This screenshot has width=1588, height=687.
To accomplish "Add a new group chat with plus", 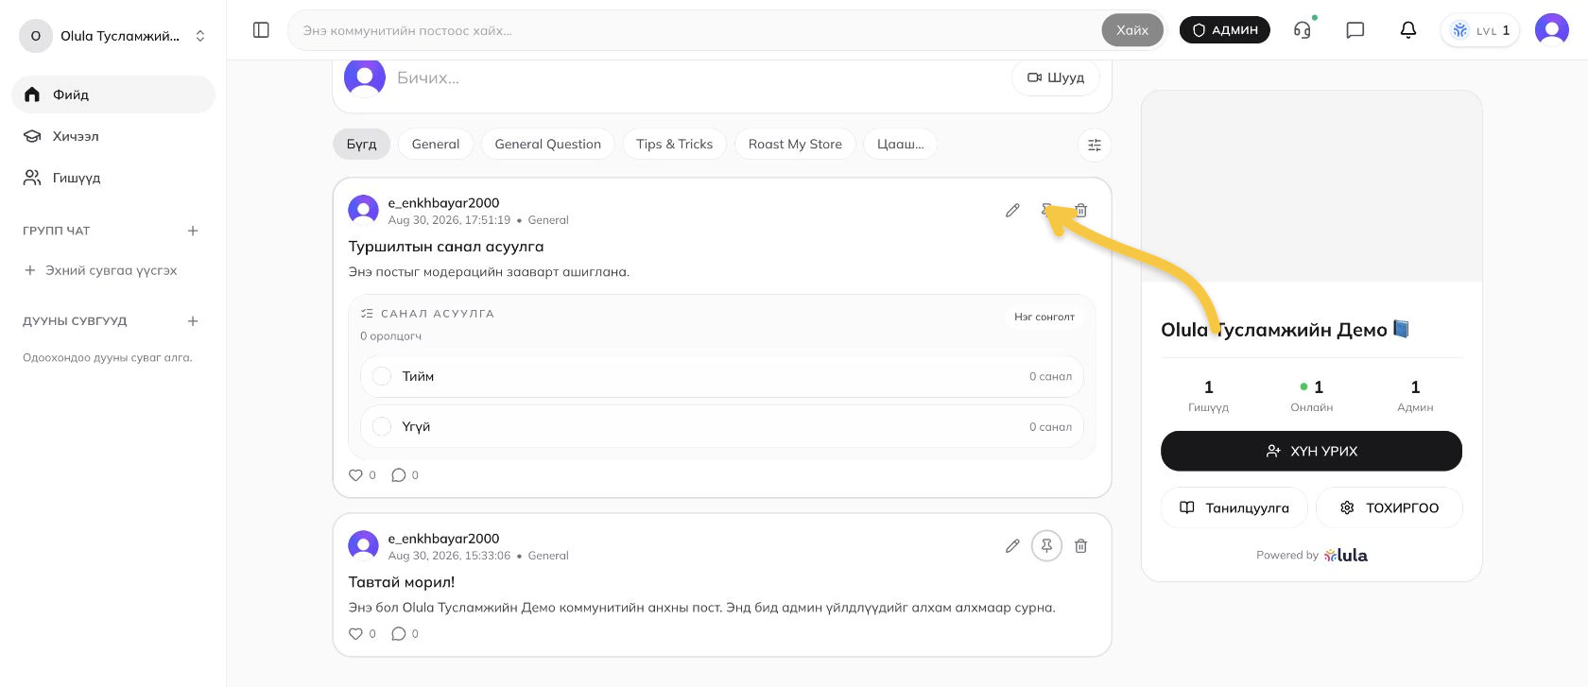I will [193, 231].
